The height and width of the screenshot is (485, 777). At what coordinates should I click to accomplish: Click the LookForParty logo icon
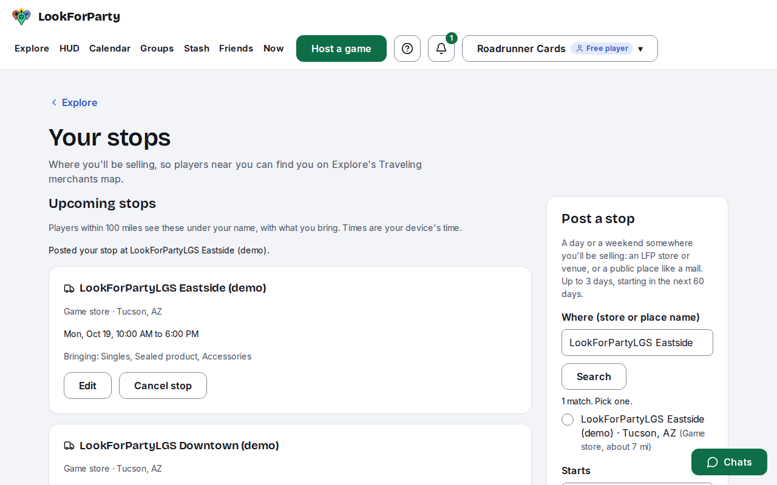pyautogui.click(x=21, y=16)
